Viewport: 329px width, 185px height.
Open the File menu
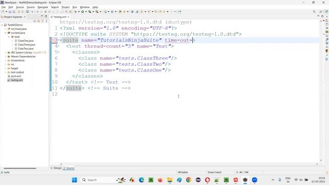point(4,7)
